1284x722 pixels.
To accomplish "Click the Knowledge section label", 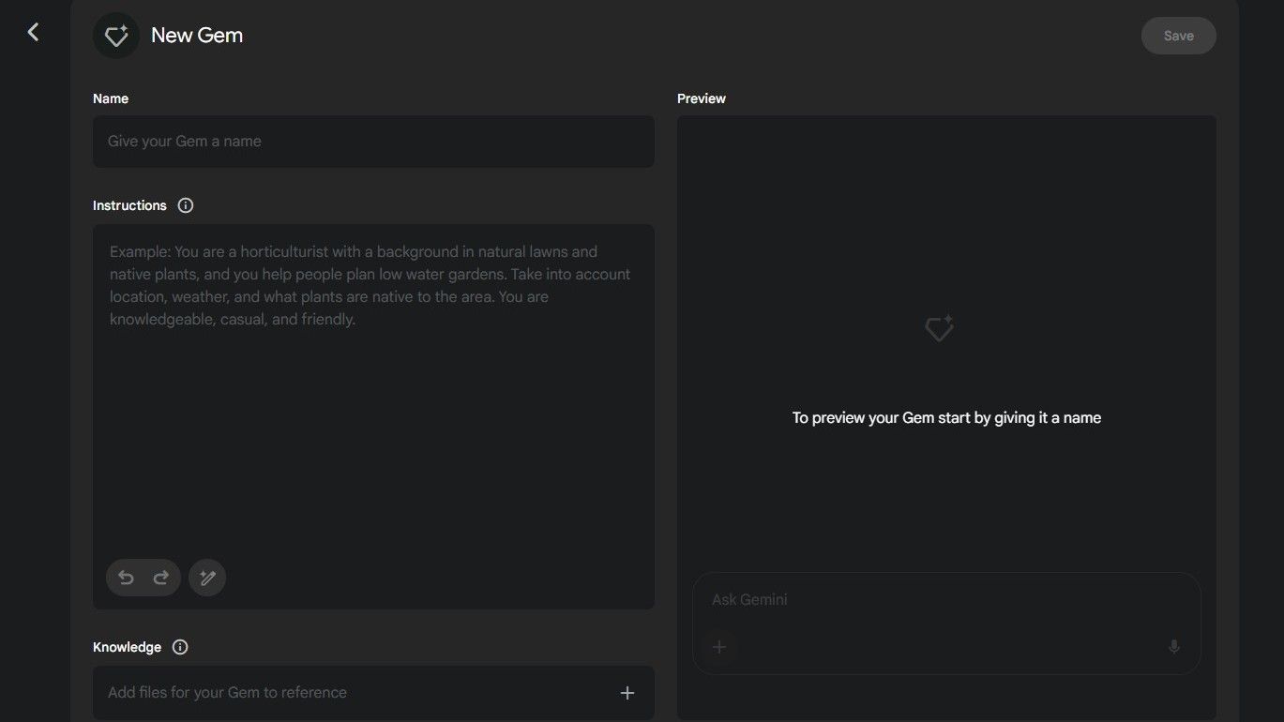I will click(127, 647).
